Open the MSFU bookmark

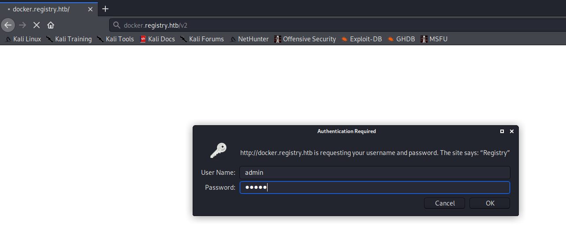tap(434, 39)
